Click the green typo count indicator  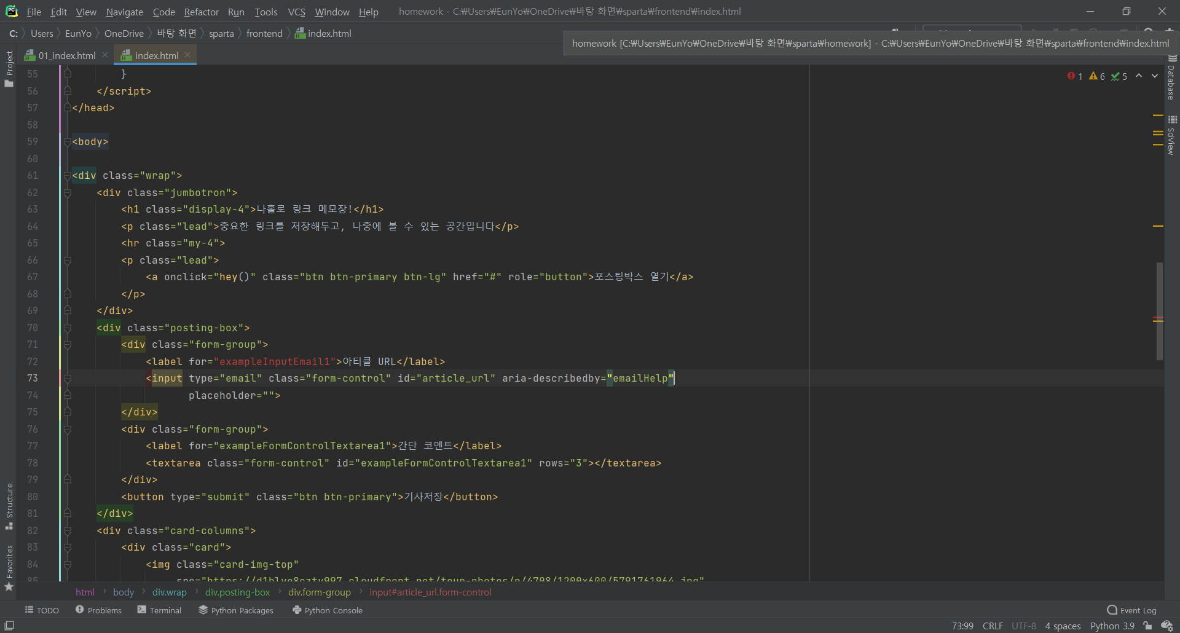tap(1119, 76)
